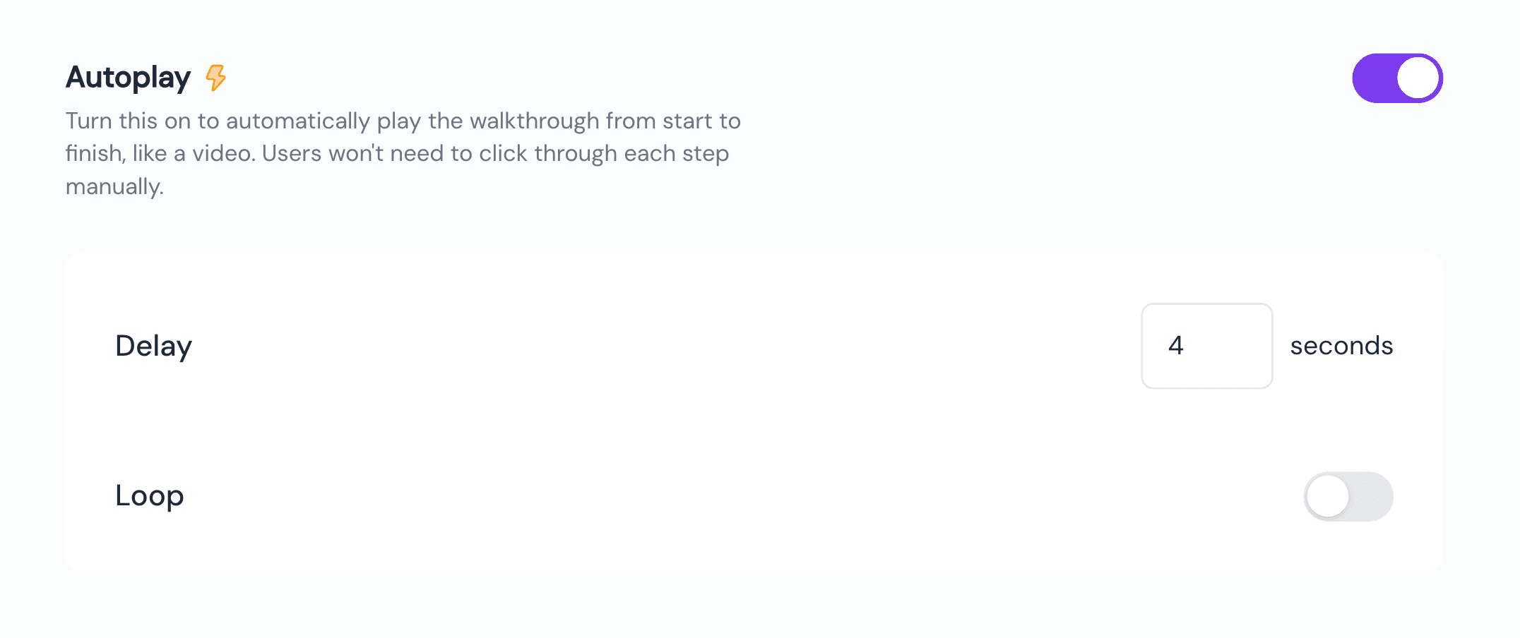This screenshot has width=1520, height=638.
Task: Click the number 4 in the delay box
Action: pyautogui.click(x=1176, y=345)
